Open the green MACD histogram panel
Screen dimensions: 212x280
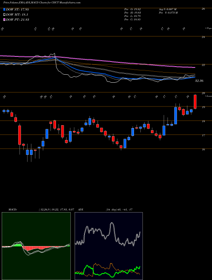tap(36, 246)
